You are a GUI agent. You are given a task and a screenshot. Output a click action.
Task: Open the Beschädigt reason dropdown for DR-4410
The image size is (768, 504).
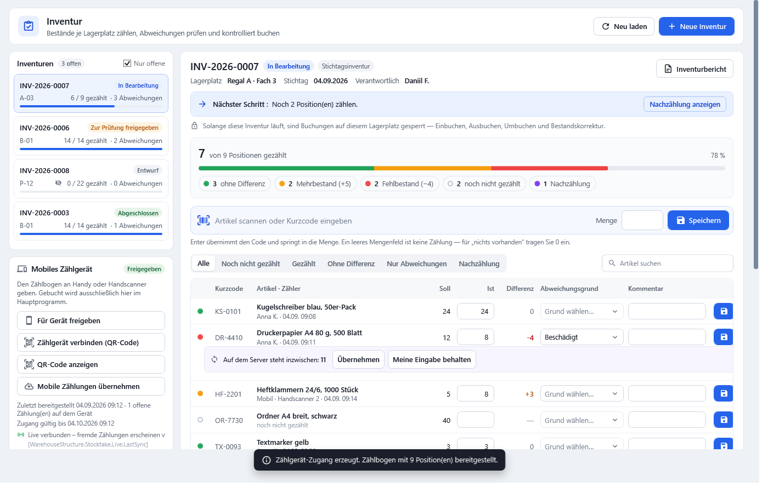tap(582, 337)
